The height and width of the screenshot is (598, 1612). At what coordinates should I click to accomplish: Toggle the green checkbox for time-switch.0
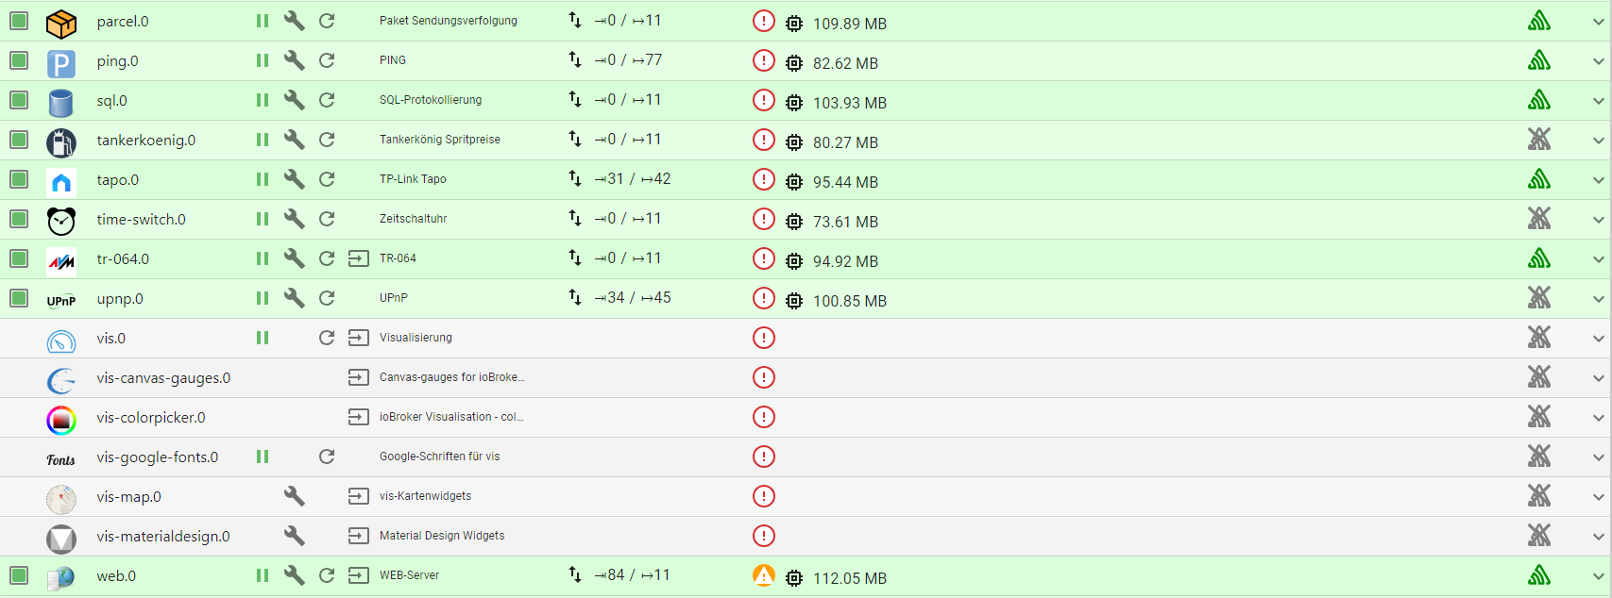[x=19, y=219]
